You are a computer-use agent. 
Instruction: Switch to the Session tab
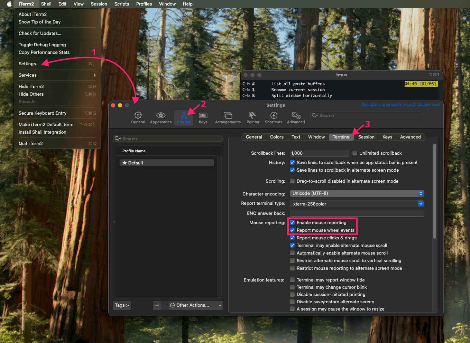click(x=366, y=137)
